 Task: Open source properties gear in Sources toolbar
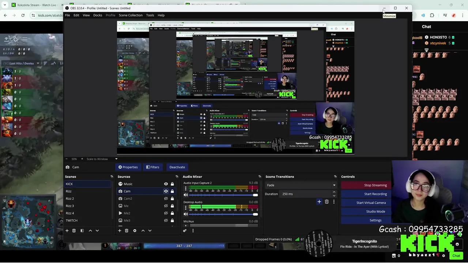135,230
